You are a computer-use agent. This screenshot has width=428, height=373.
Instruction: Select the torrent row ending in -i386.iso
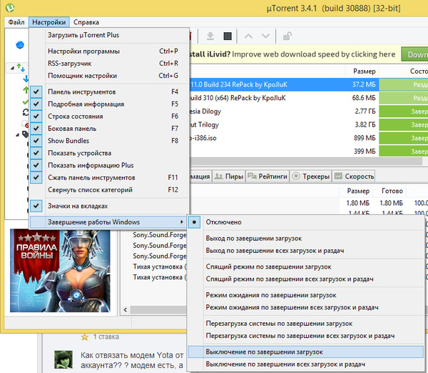click(308, 138)
